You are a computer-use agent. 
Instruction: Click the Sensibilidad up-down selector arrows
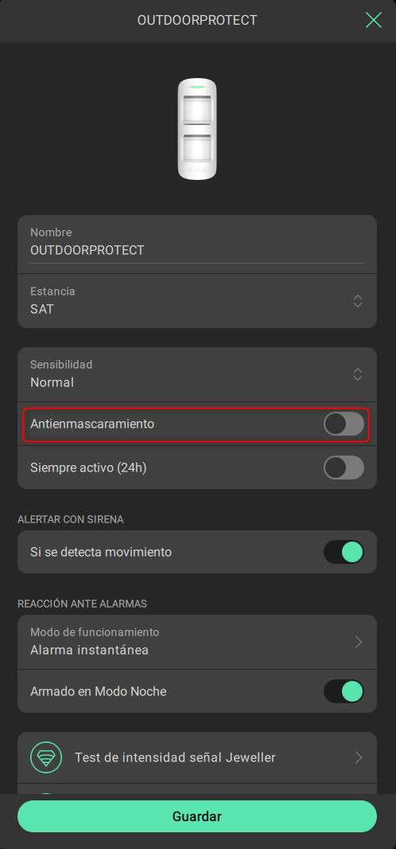[357, 374]
